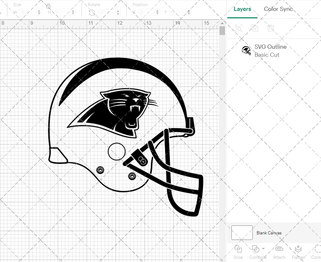Click the vertical scrollbar thumb
This screenshot has height=262, width=321.
222,31
